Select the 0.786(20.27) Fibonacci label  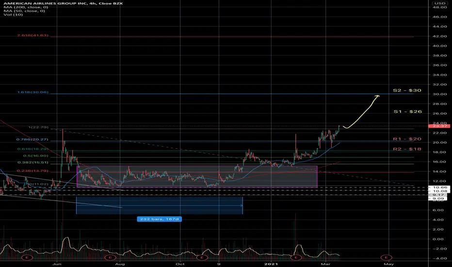coord(32,140)
